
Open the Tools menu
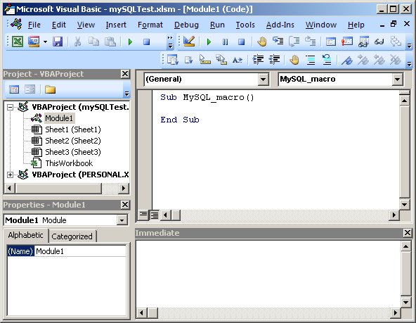pyautogui.click(x=245, y=25)
